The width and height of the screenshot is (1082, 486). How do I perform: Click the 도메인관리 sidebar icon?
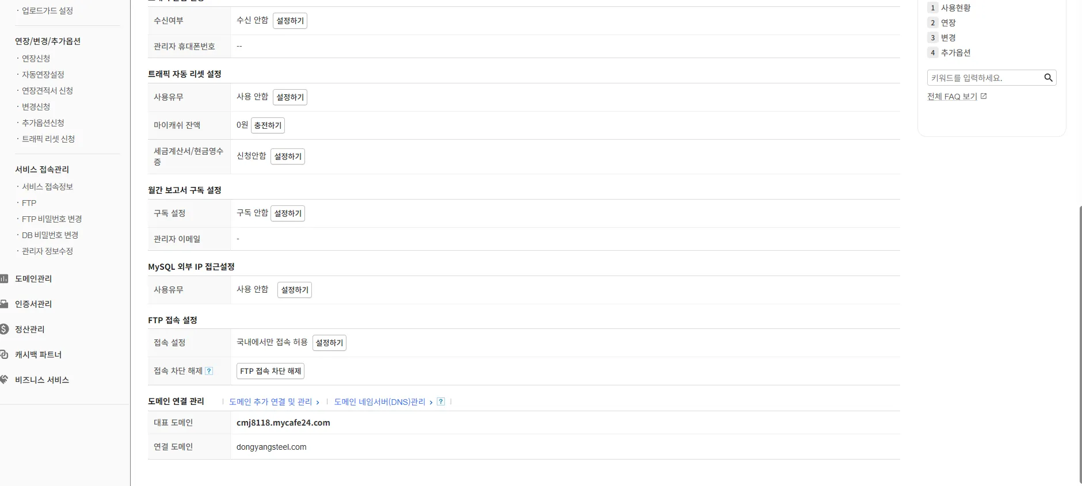click(4, 279)
